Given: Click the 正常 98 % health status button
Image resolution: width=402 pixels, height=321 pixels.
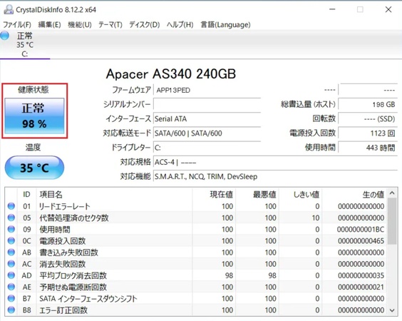Looking at the screenshot, I should tap(34, 116).
